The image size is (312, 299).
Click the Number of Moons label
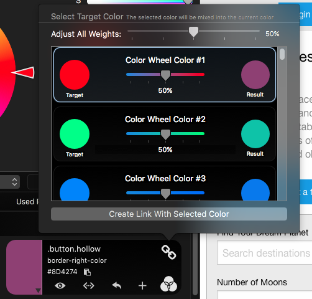coord(252,282)
